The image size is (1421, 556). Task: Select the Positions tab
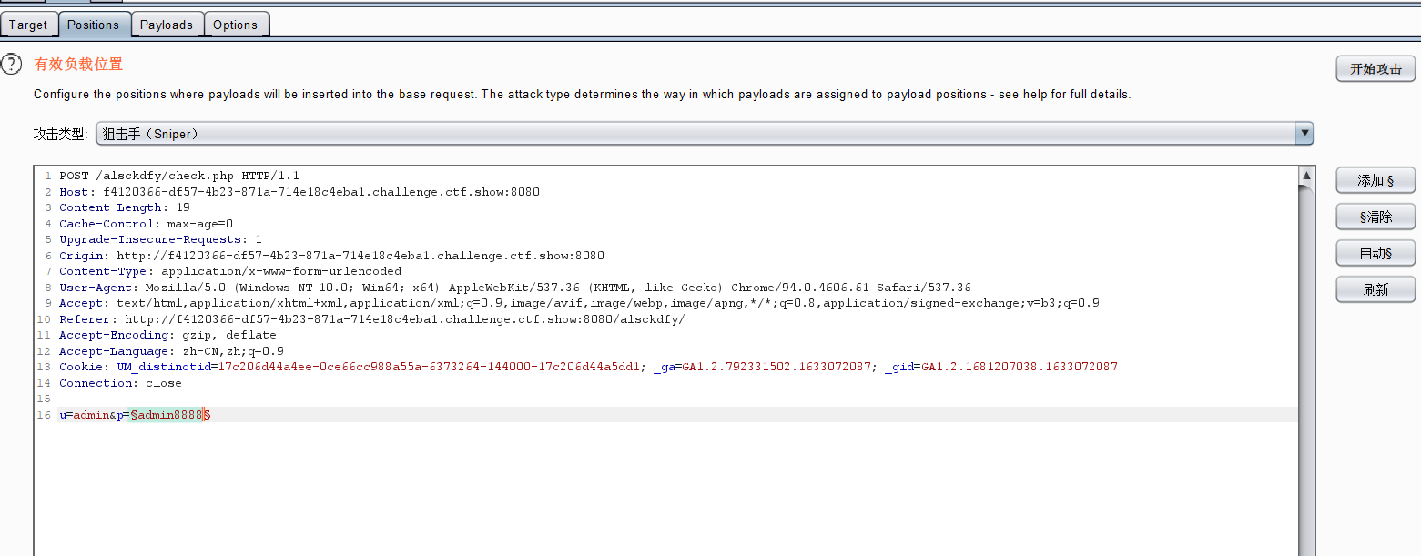94,25
